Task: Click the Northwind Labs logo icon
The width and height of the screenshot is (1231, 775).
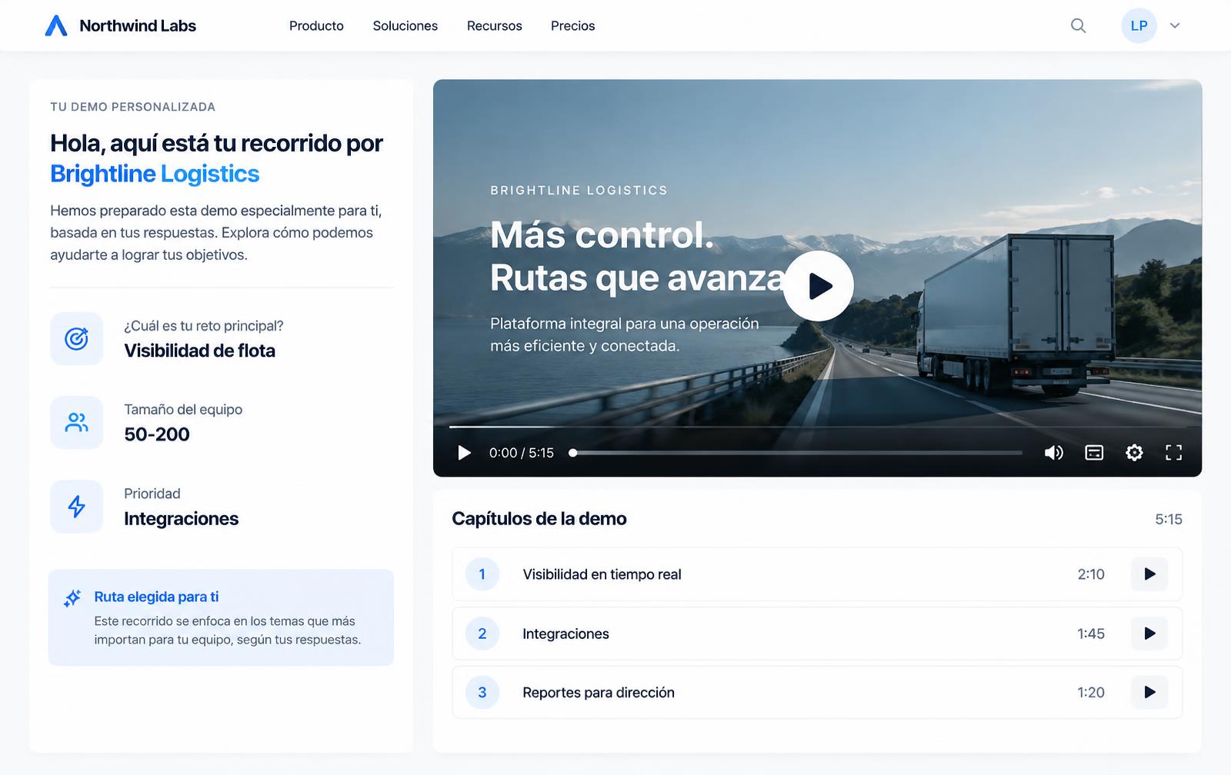Action: point(56,25)
